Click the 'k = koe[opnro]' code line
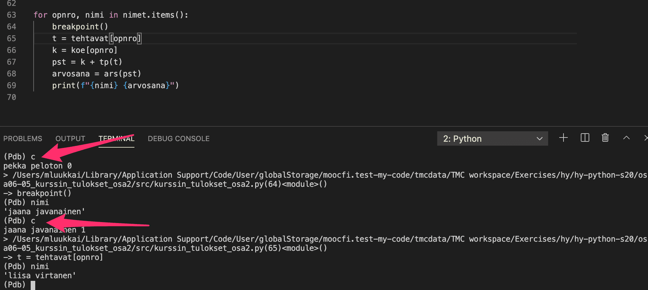This screenshot has width=648, height=290. click(x=85, y=50)
